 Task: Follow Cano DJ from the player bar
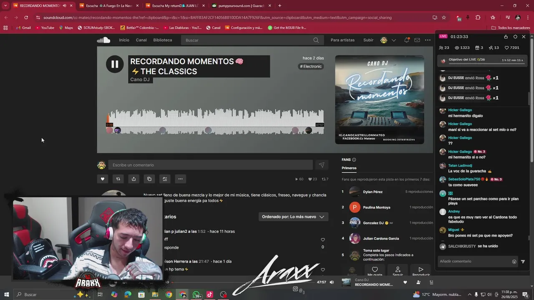418,282
